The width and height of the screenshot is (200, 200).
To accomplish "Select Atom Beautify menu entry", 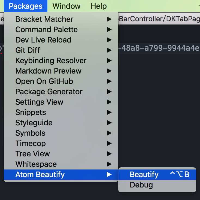I will point(61,174).
